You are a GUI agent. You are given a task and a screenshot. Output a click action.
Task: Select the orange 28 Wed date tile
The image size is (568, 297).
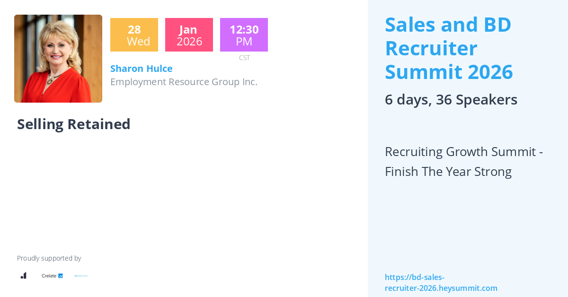point(134,35)
